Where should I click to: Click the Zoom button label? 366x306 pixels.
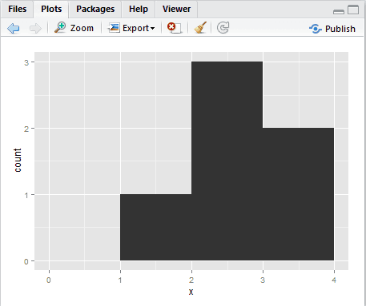coord(82,28)
